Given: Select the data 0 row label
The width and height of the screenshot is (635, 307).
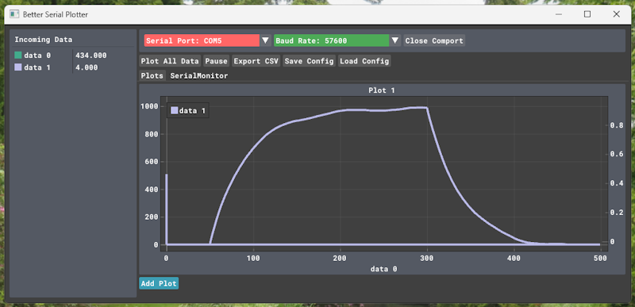Looking at the screenshot, I should click(37, 55).
